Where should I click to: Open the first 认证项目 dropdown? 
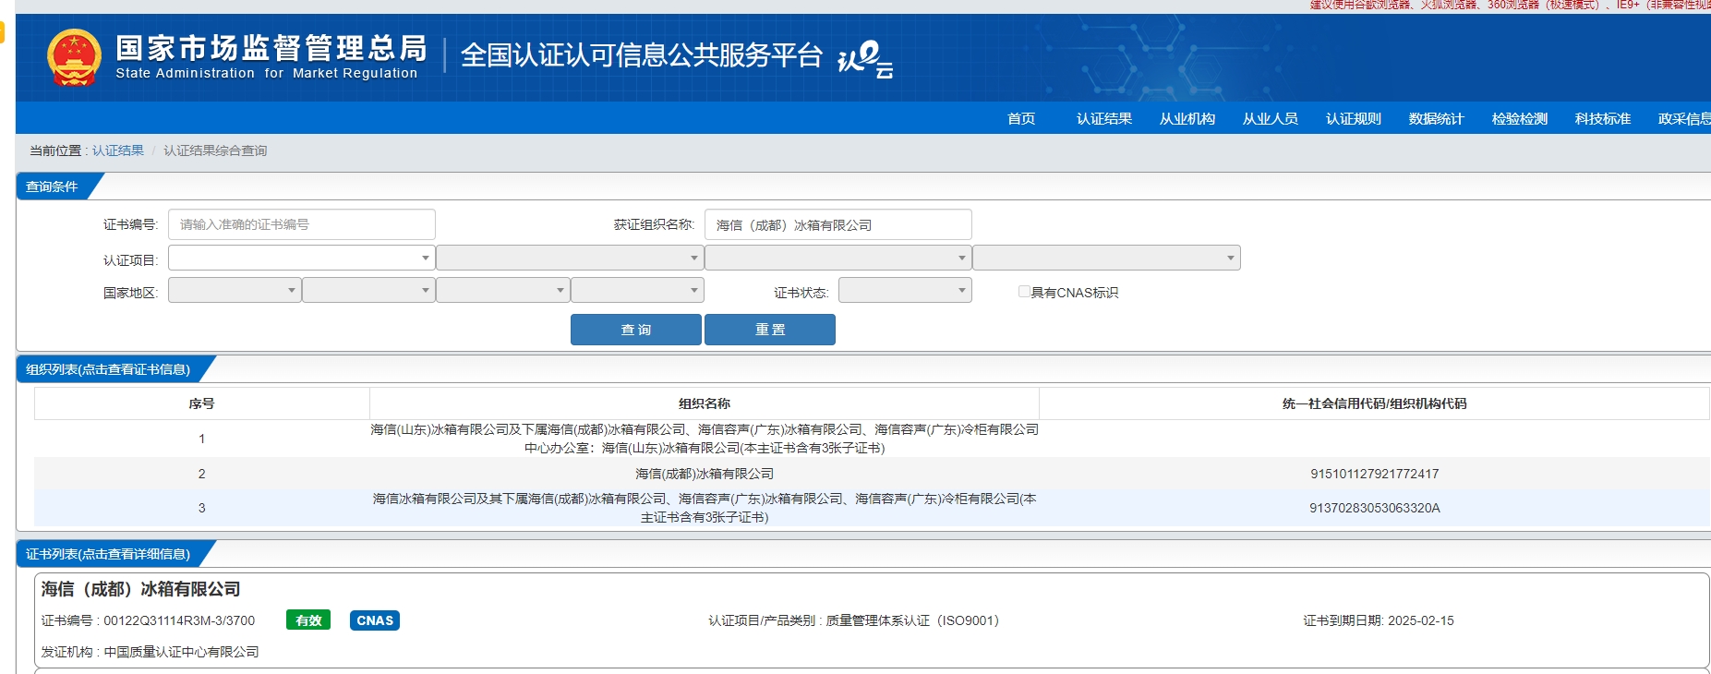302,258
